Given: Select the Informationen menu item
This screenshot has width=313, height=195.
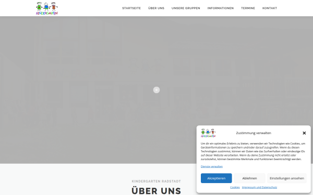Looking at the screenshot, I should tap(220, 8).
